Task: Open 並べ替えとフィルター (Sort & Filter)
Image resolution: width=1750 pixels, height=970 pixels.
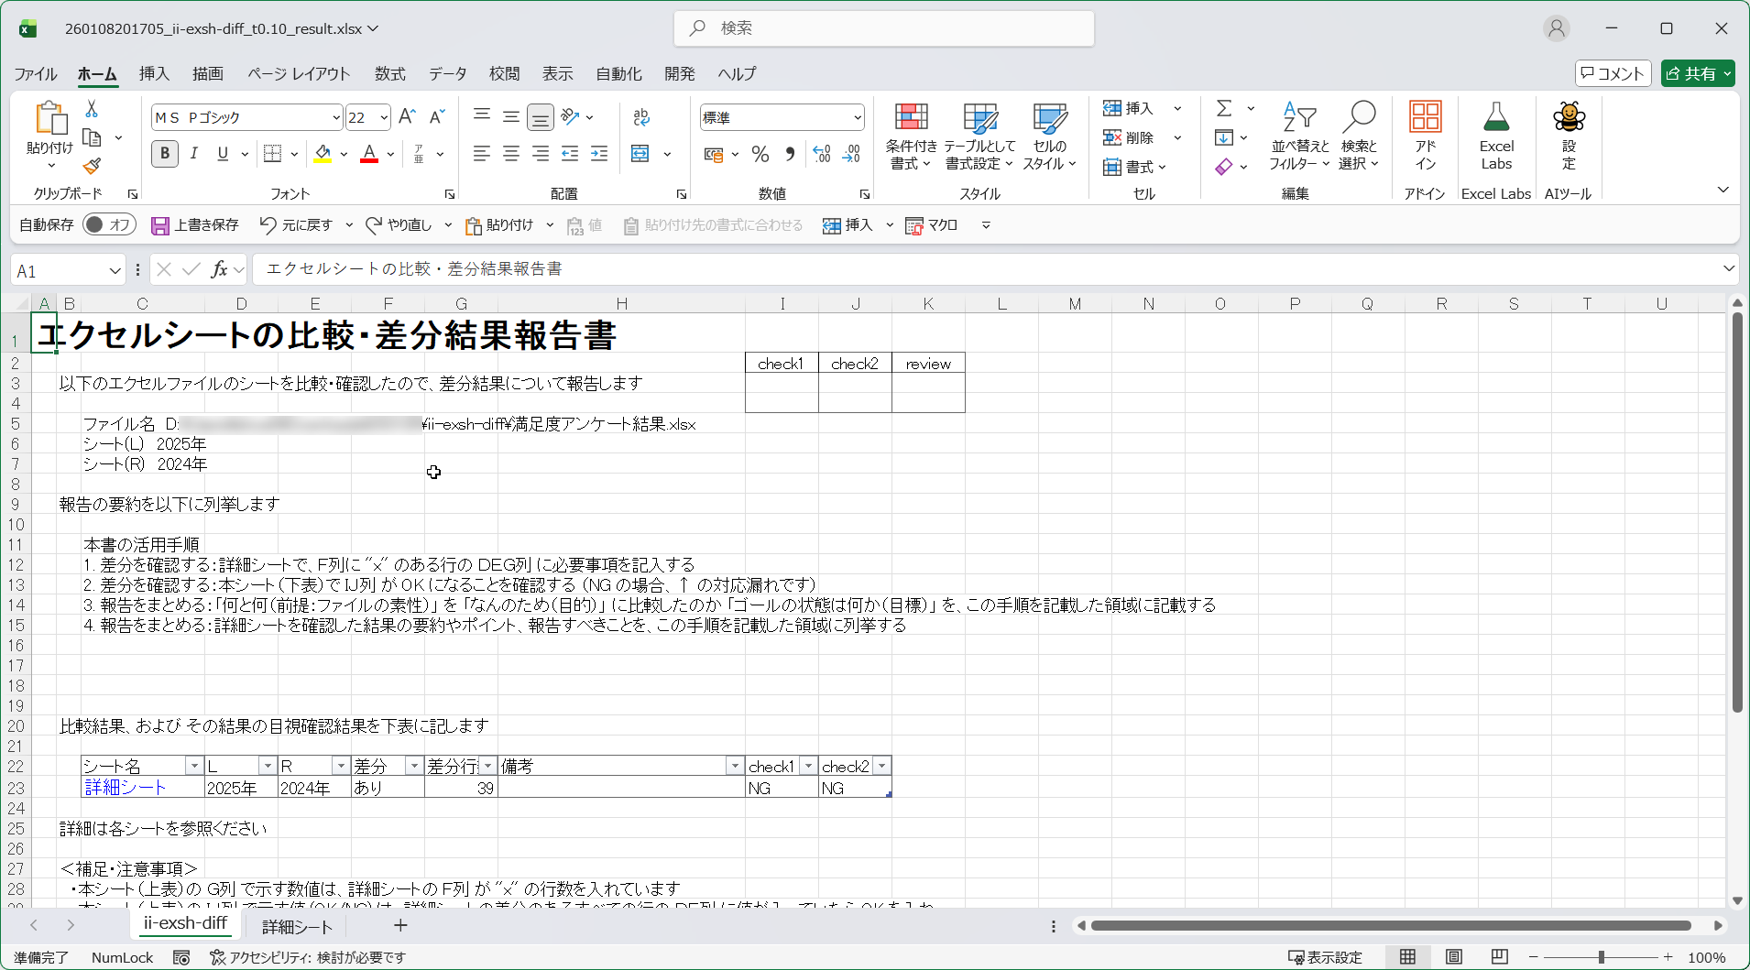Action: click(1297, 135)
